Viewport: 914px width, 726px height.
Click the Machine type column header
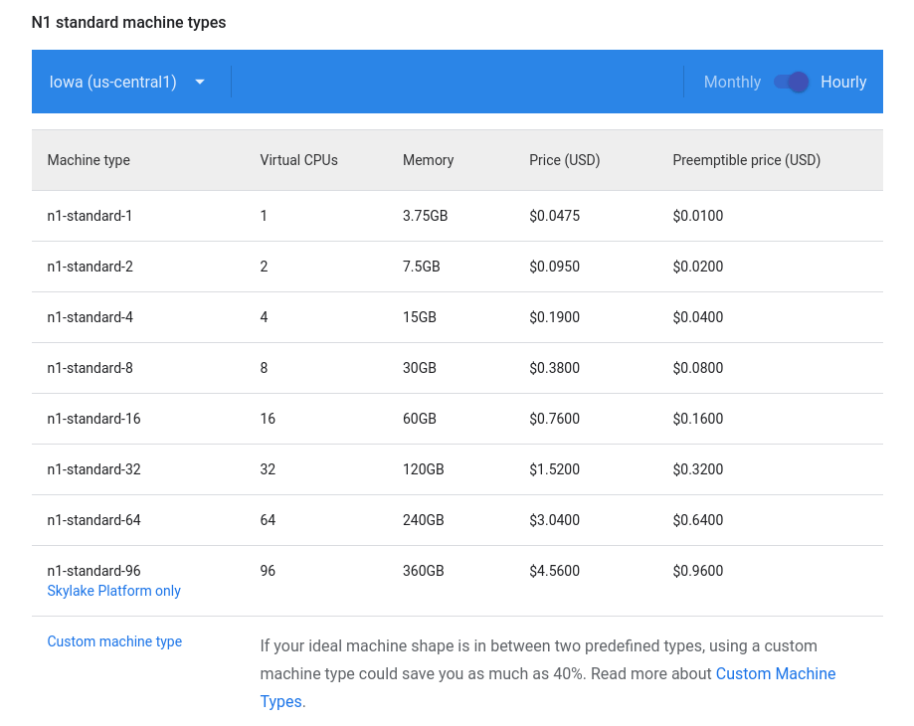point(89,160)
